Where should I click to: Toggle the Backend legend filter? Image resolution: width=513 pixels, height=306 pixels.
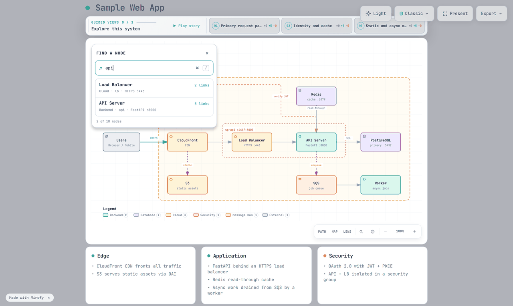pyautogui.click(x=115, y=215)
